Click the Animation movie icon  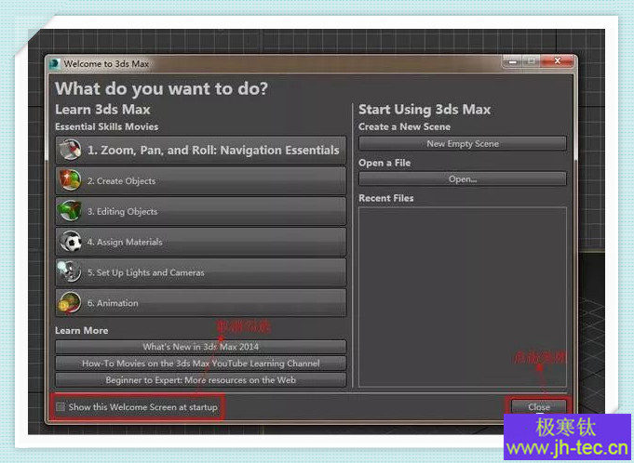(70, 302)
